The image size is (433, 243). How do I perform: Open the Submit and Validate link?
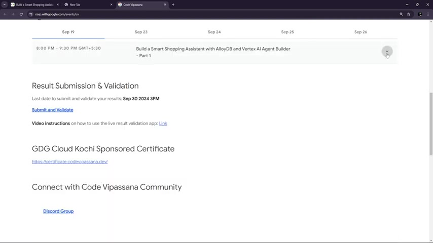click(x=52, y=110)
